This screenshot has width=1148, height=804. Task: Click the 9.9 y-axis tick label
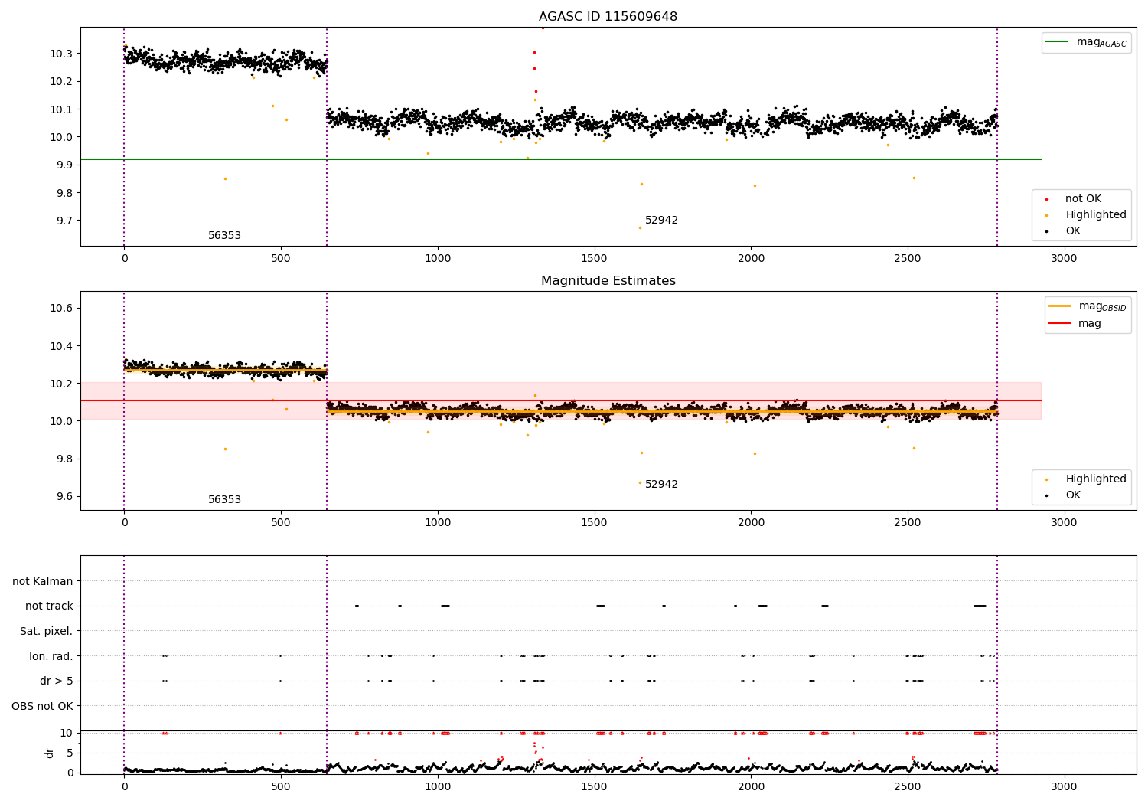tap(64, 165)
